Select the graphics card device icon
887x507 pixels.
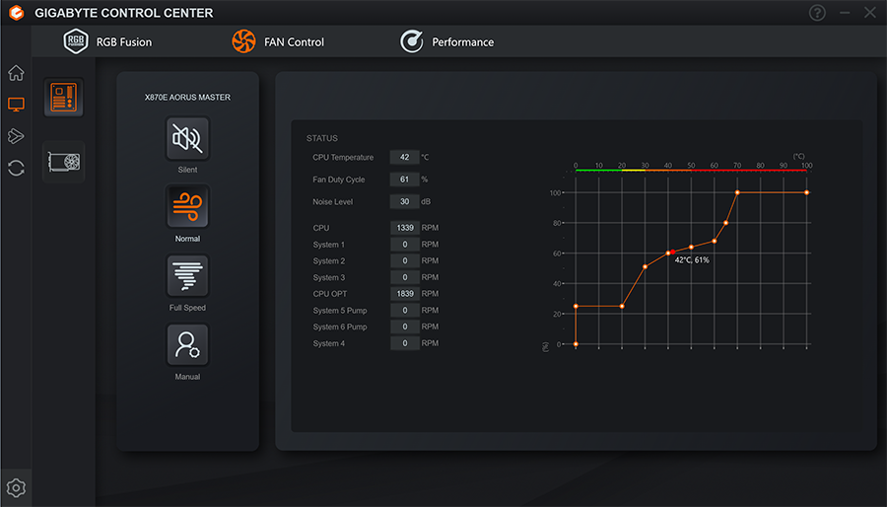click(x=64, y=162)
